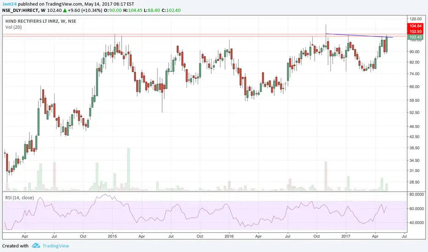This screenshot has height=252, width=428.
Task: Click the TradingView logo icon at bottom
Action: pyautogui.click(x=36, y=246)
